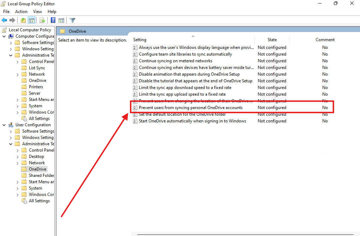This screenshot has width=360, height=236.
Task: Click the Filter funnel toolbar icon
Action: (x=73, y=20)
